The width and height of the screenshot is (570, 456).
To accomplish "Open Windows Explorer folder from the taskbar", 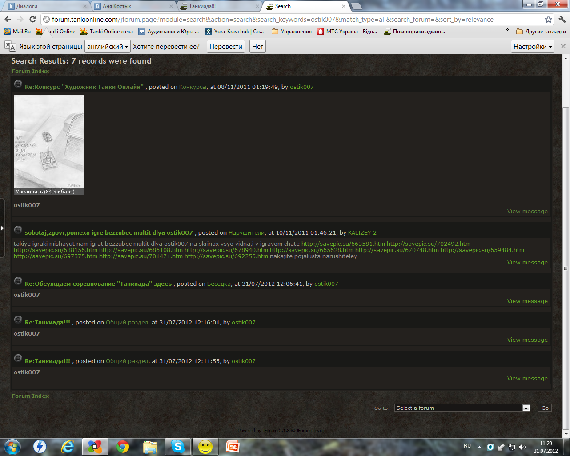I will coord(150,447).
